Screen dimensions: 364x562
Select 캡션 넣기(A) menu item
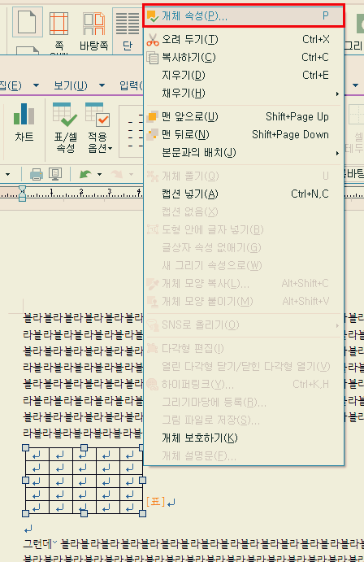pyautogui.click(x=244, y=194)
